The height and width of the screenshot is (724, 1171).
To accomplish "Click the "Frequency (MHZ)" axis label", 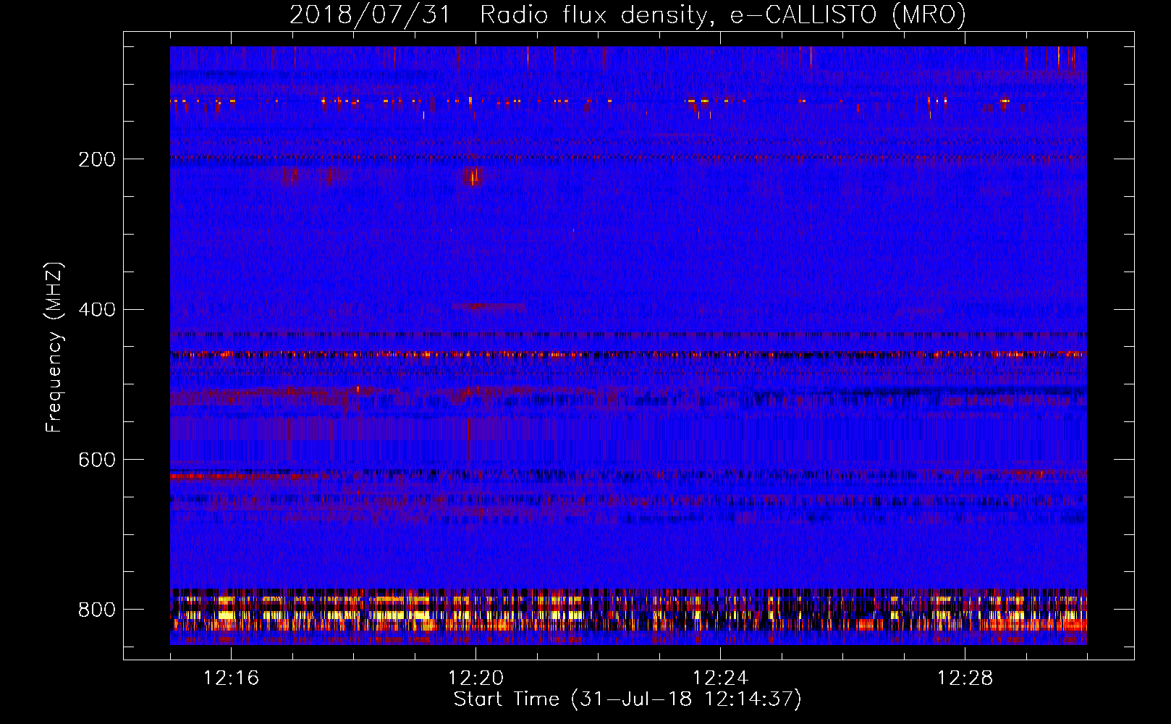I will (54, 348).
